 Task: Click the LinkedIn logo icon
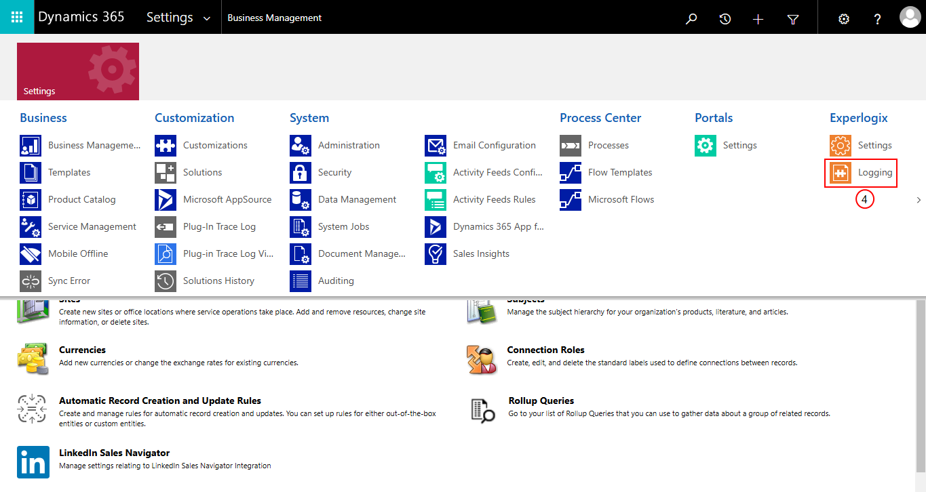33,462
